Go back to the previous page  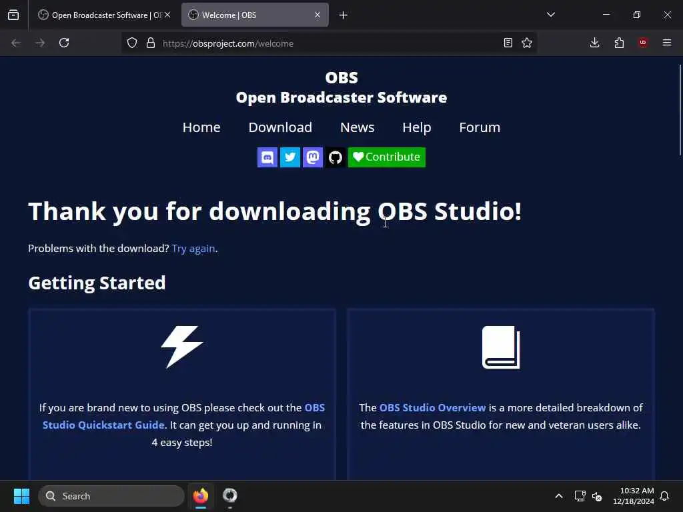[16, 43]
